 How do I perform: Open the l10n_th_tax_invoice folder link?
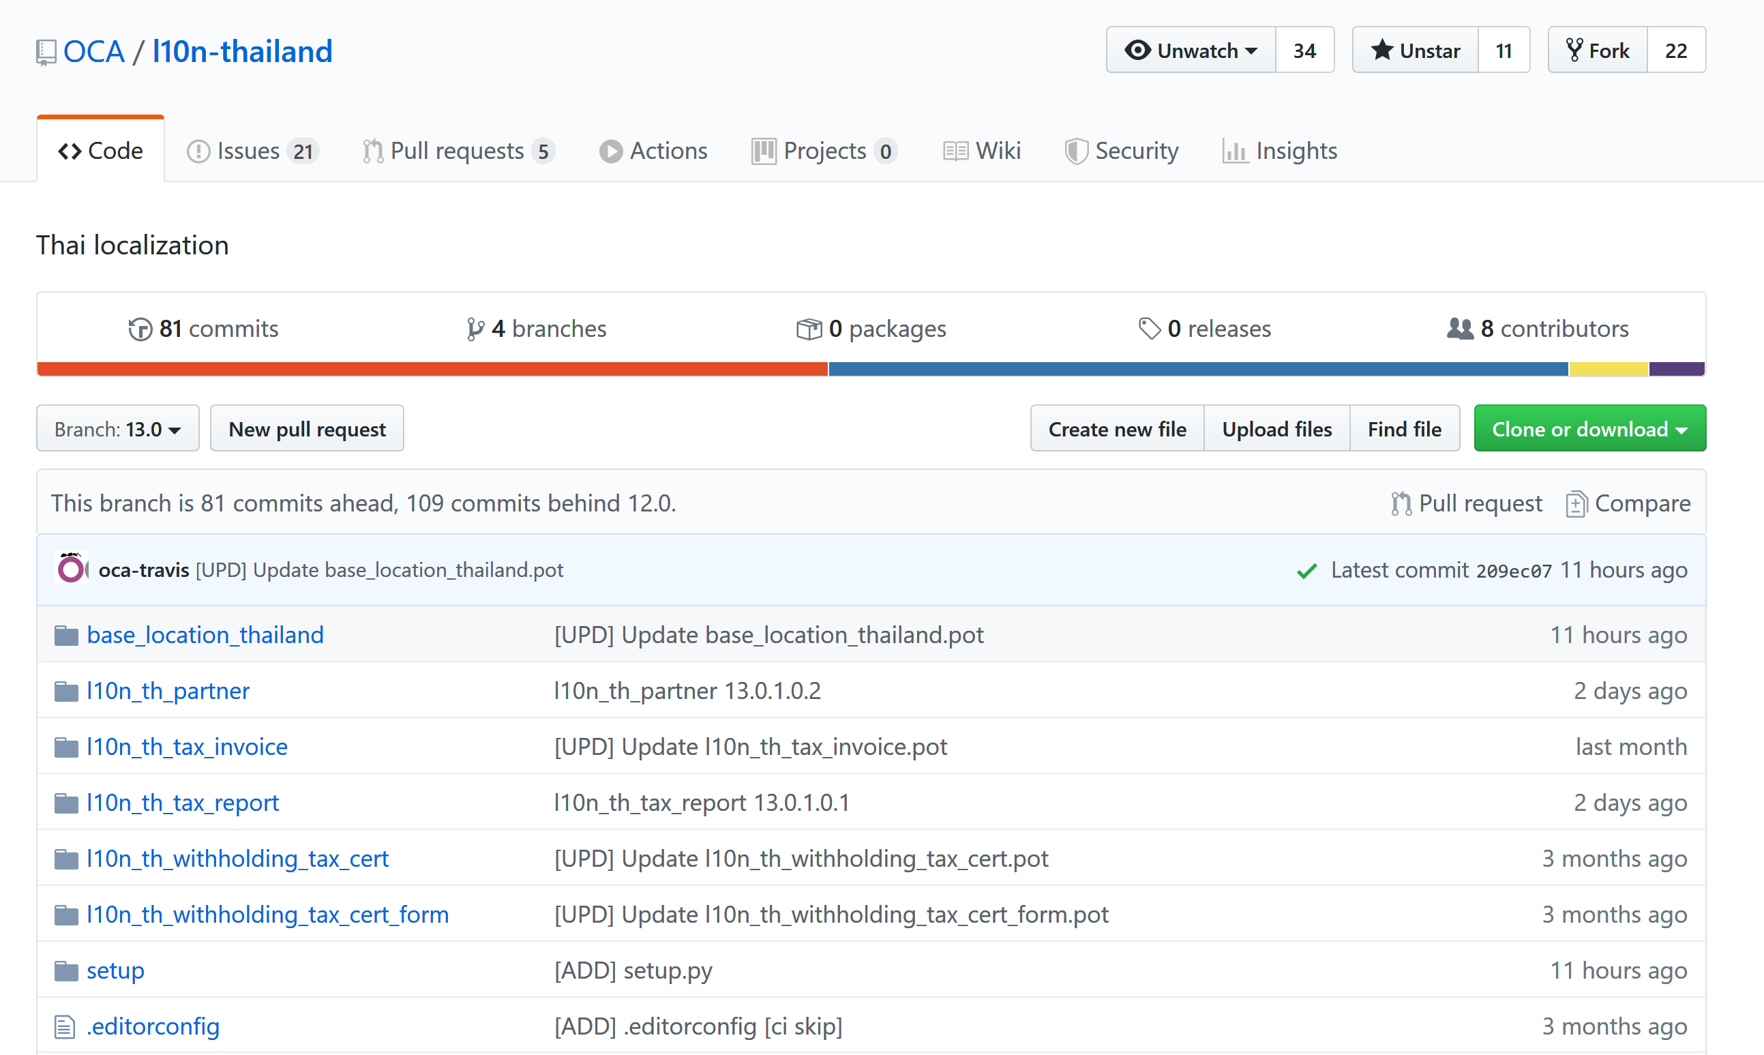187,747
